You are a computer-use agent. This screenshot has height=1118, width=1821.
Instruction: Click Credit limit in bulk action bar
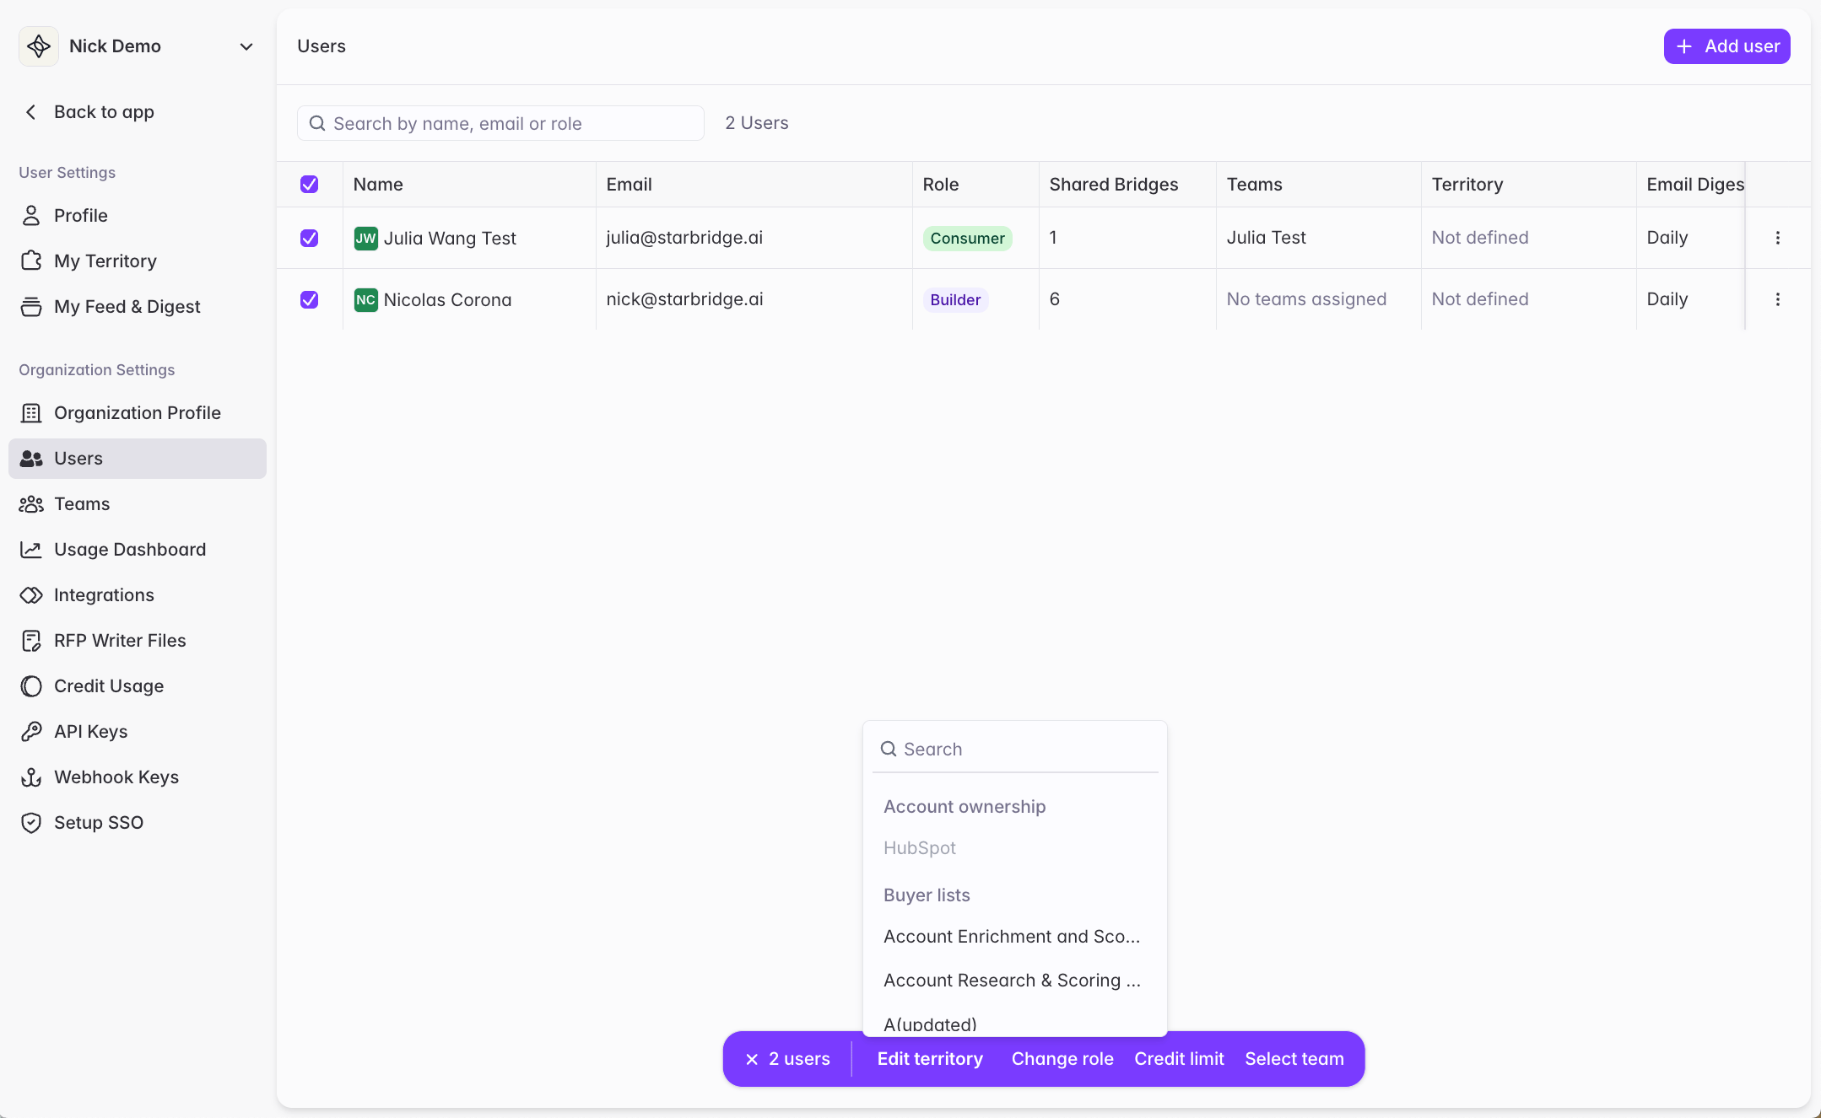(x=1179, y=1059)
